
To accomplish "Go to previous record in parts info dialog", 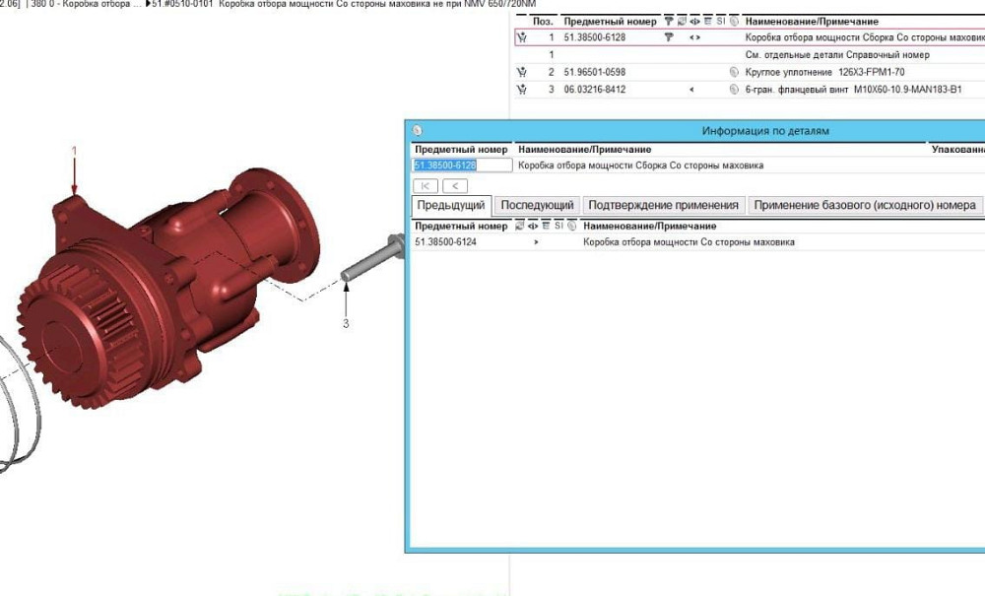I will (x=454, y=185).
